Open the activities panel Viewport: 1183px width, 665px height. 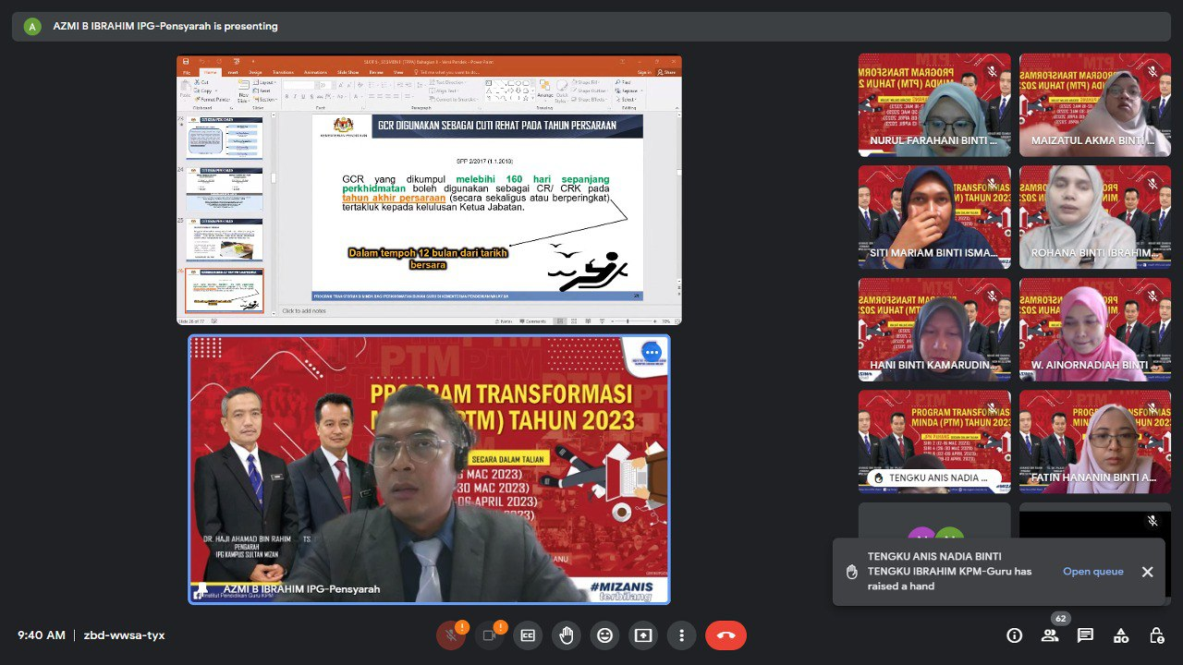pyautogui.click(x=1121, y=635)
